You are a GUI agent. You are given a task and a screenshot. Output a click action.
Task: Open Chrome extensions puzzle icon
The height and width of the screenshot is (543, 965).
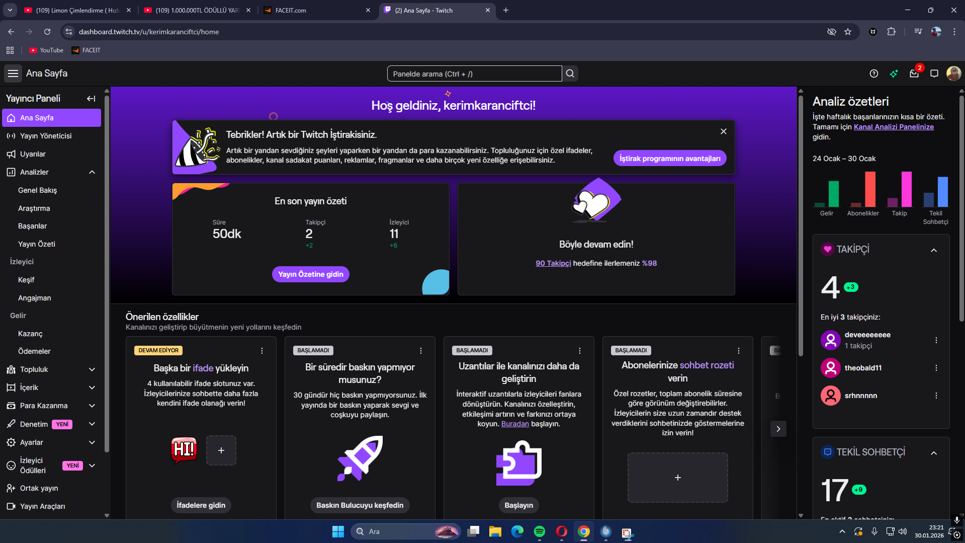(891, 32)
